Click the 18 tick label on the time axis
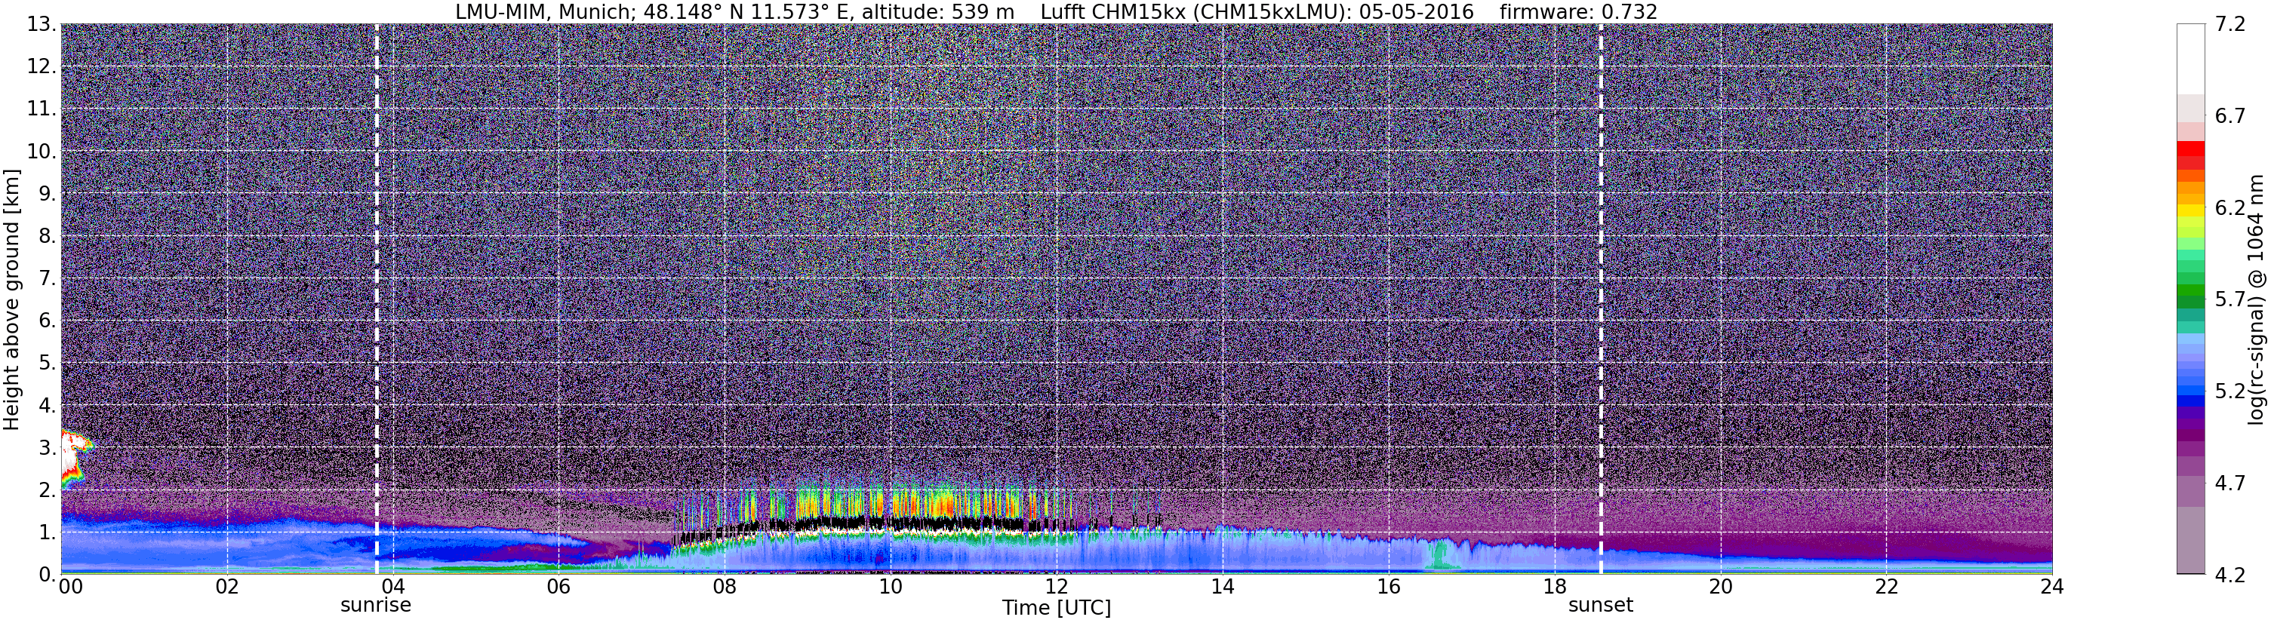2271x623 pixels. (x=1554, y=587)
